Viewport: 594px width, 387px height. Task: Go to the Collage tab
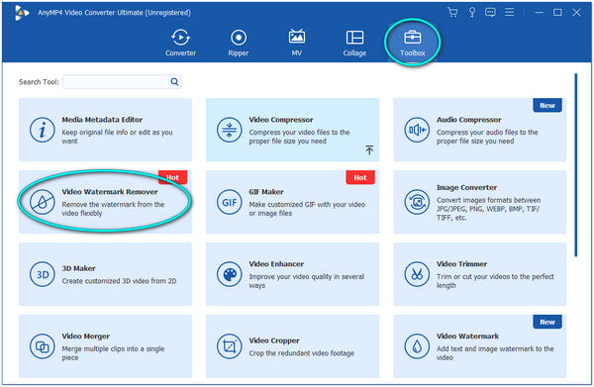coord(354,43)
